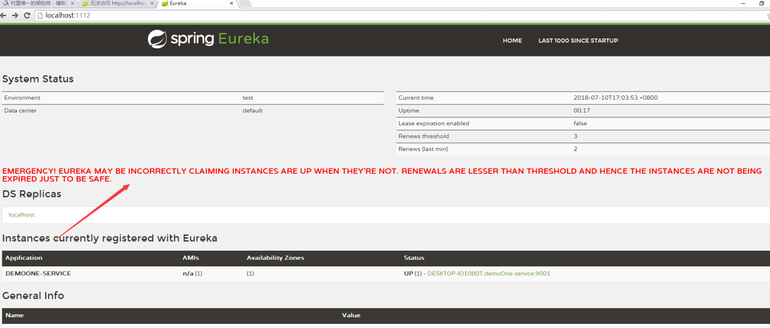This screenshot has height=328, width=770.
Task: Click the Data center label
Action: 20,111
